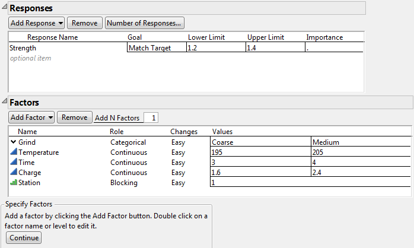Click the Charge continuous factor icon
414x248 pixels.
coord(14,173)
